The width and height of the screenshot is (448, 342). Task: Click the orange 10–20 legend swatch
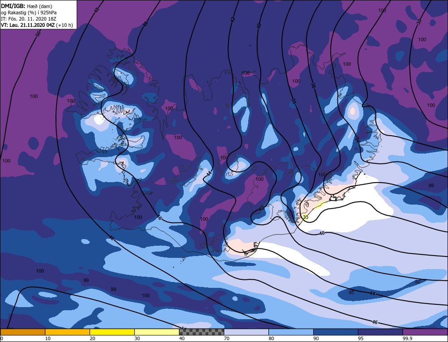coord(68,332)
